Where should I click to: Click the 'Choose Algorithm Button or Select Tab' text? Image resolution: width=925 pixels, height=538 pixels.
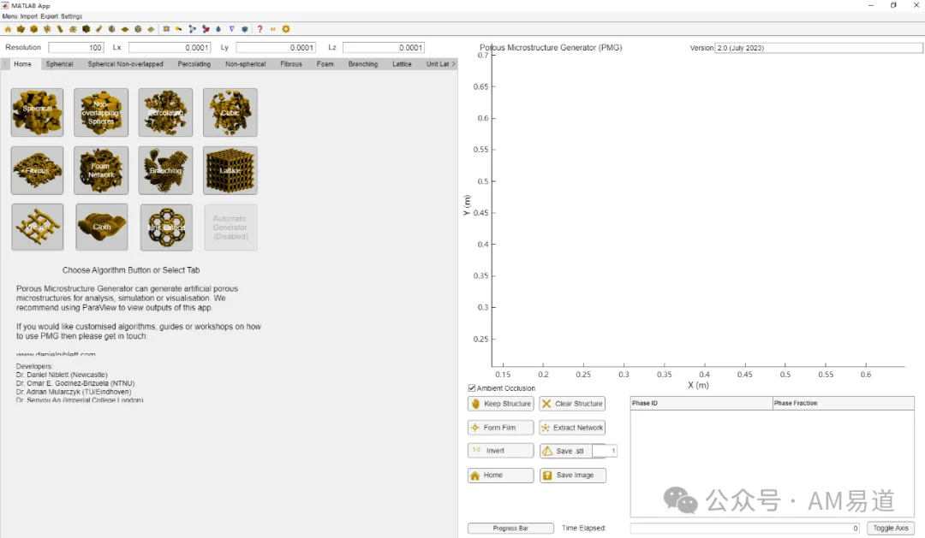[131, 270]
